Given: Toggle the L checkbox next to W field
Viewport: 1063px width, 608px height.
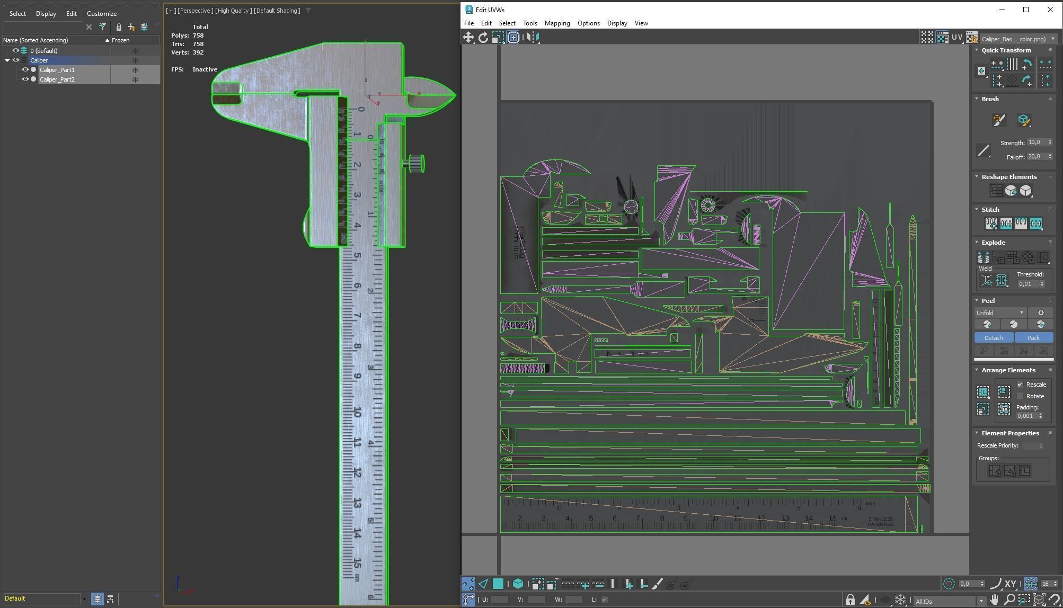Looking at the screenshot, I should click(604, 600).
